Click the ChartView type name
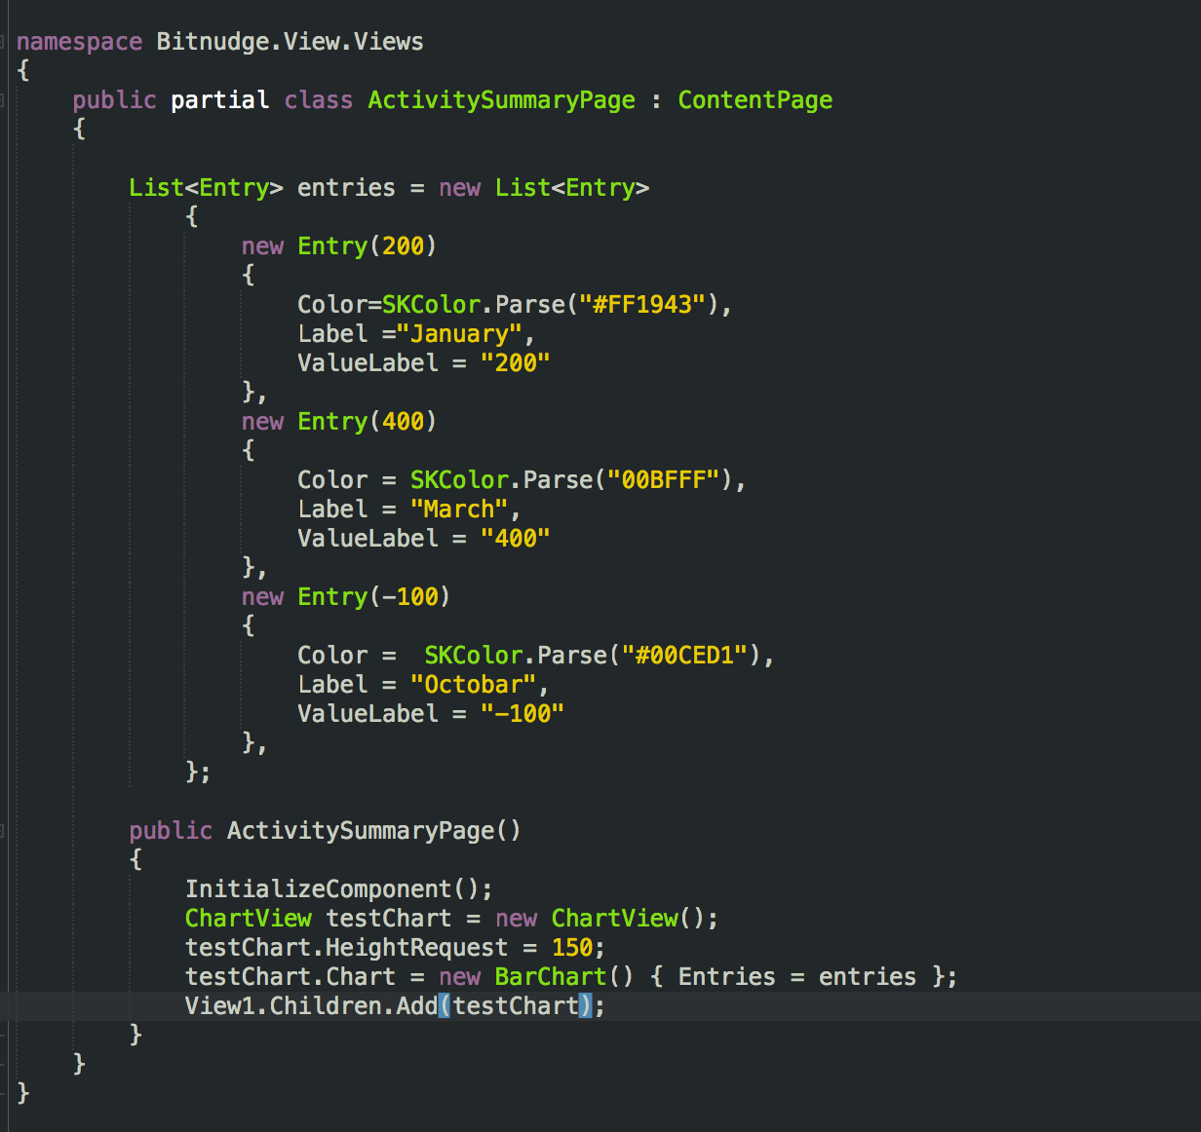Screen dimensions: 1201x1132 click(248, 918)
